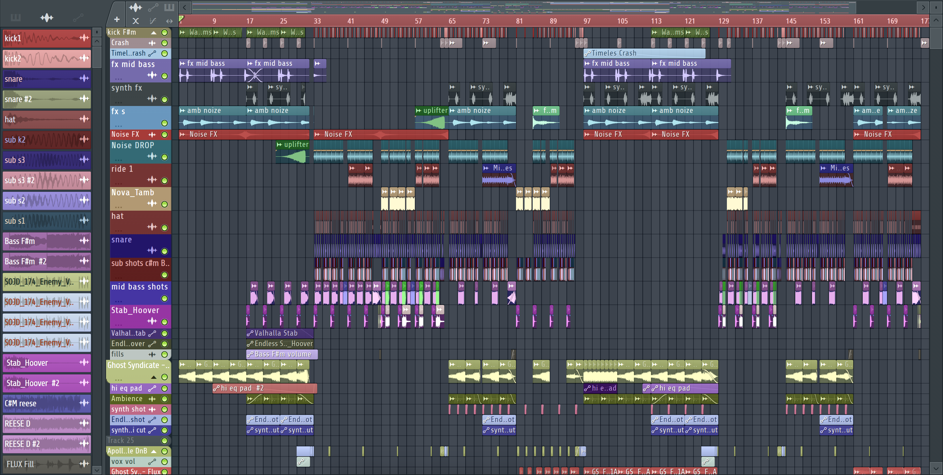Click the waveform icon on snare #2 picker item
The height and width of the screenshot is (475, 943).
pos(84,99)
